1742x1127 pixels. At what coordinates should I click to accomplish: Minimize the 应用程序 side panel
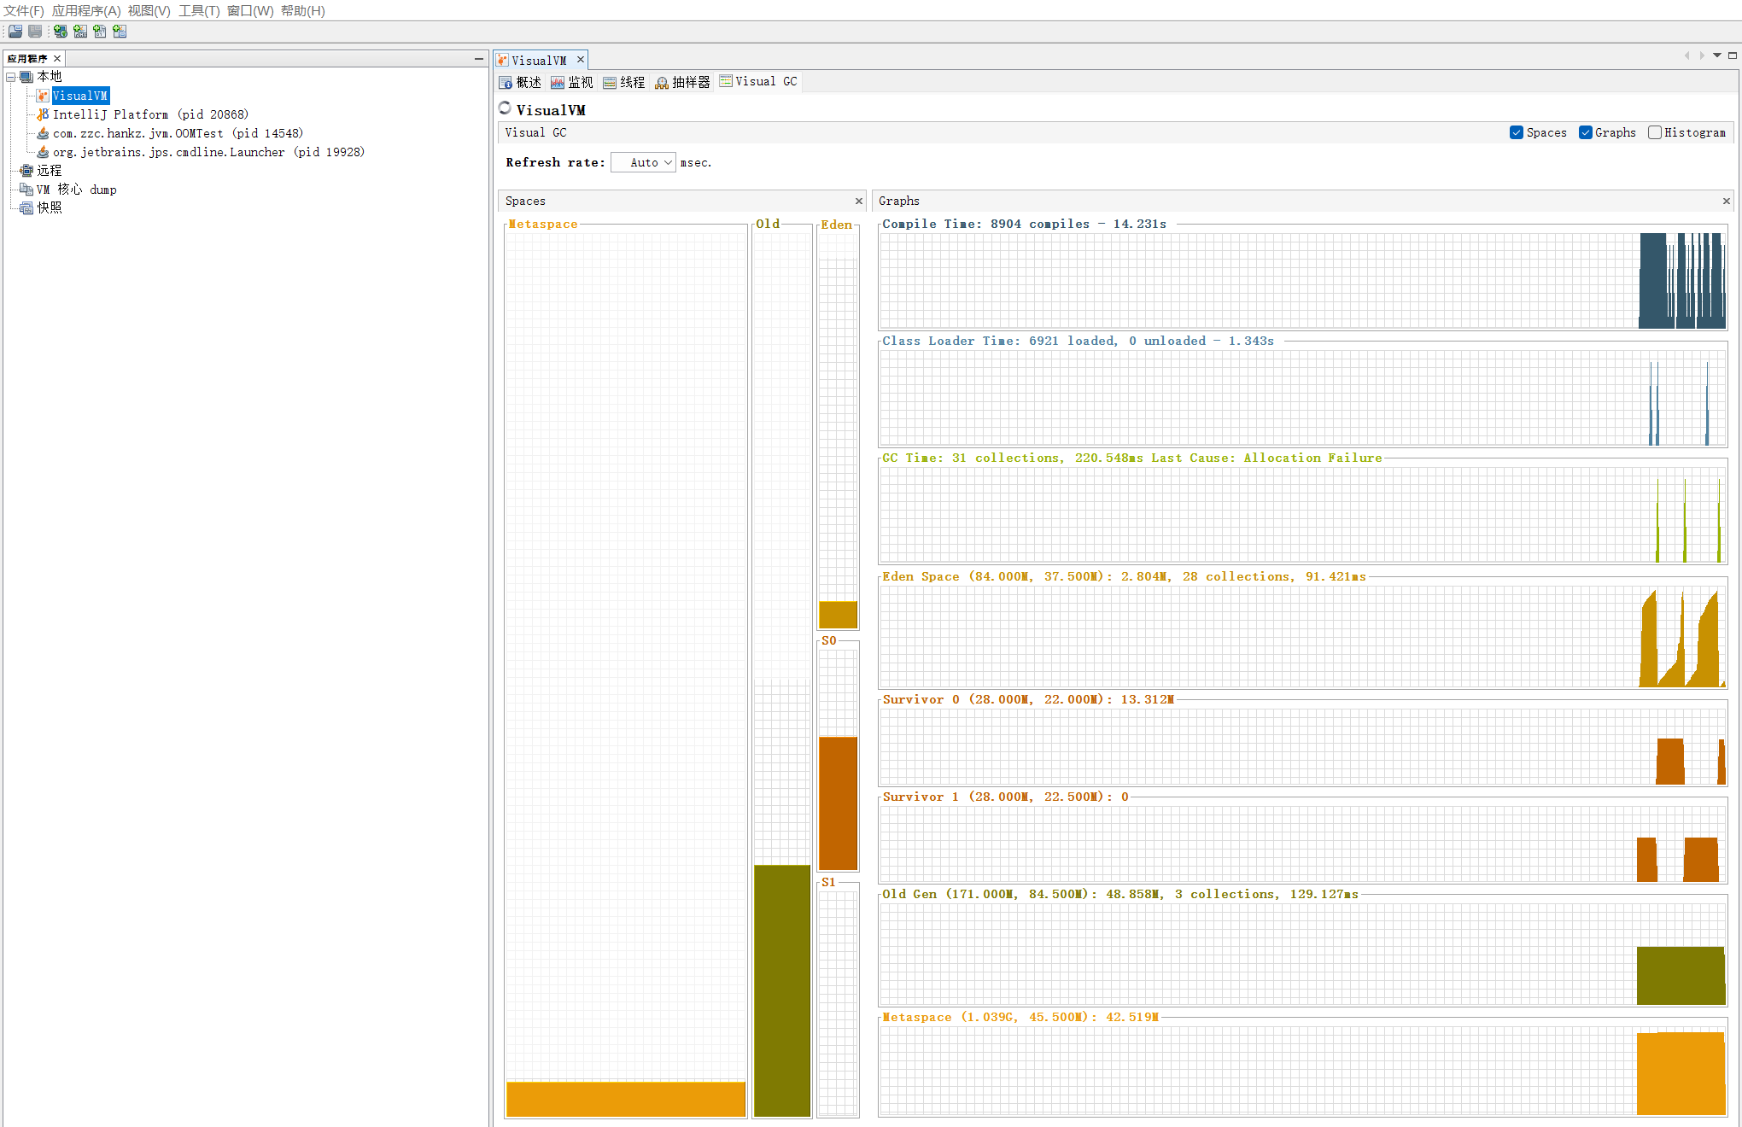(x=479, y=59)
